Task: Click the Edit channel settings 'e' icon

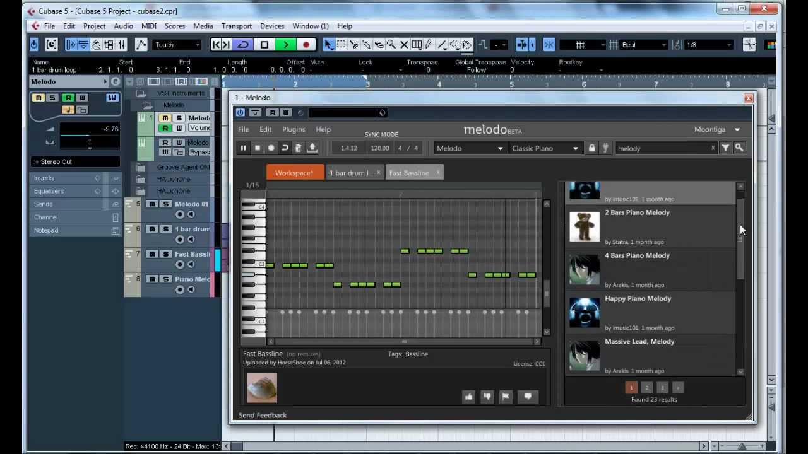Action: [115, 81]
